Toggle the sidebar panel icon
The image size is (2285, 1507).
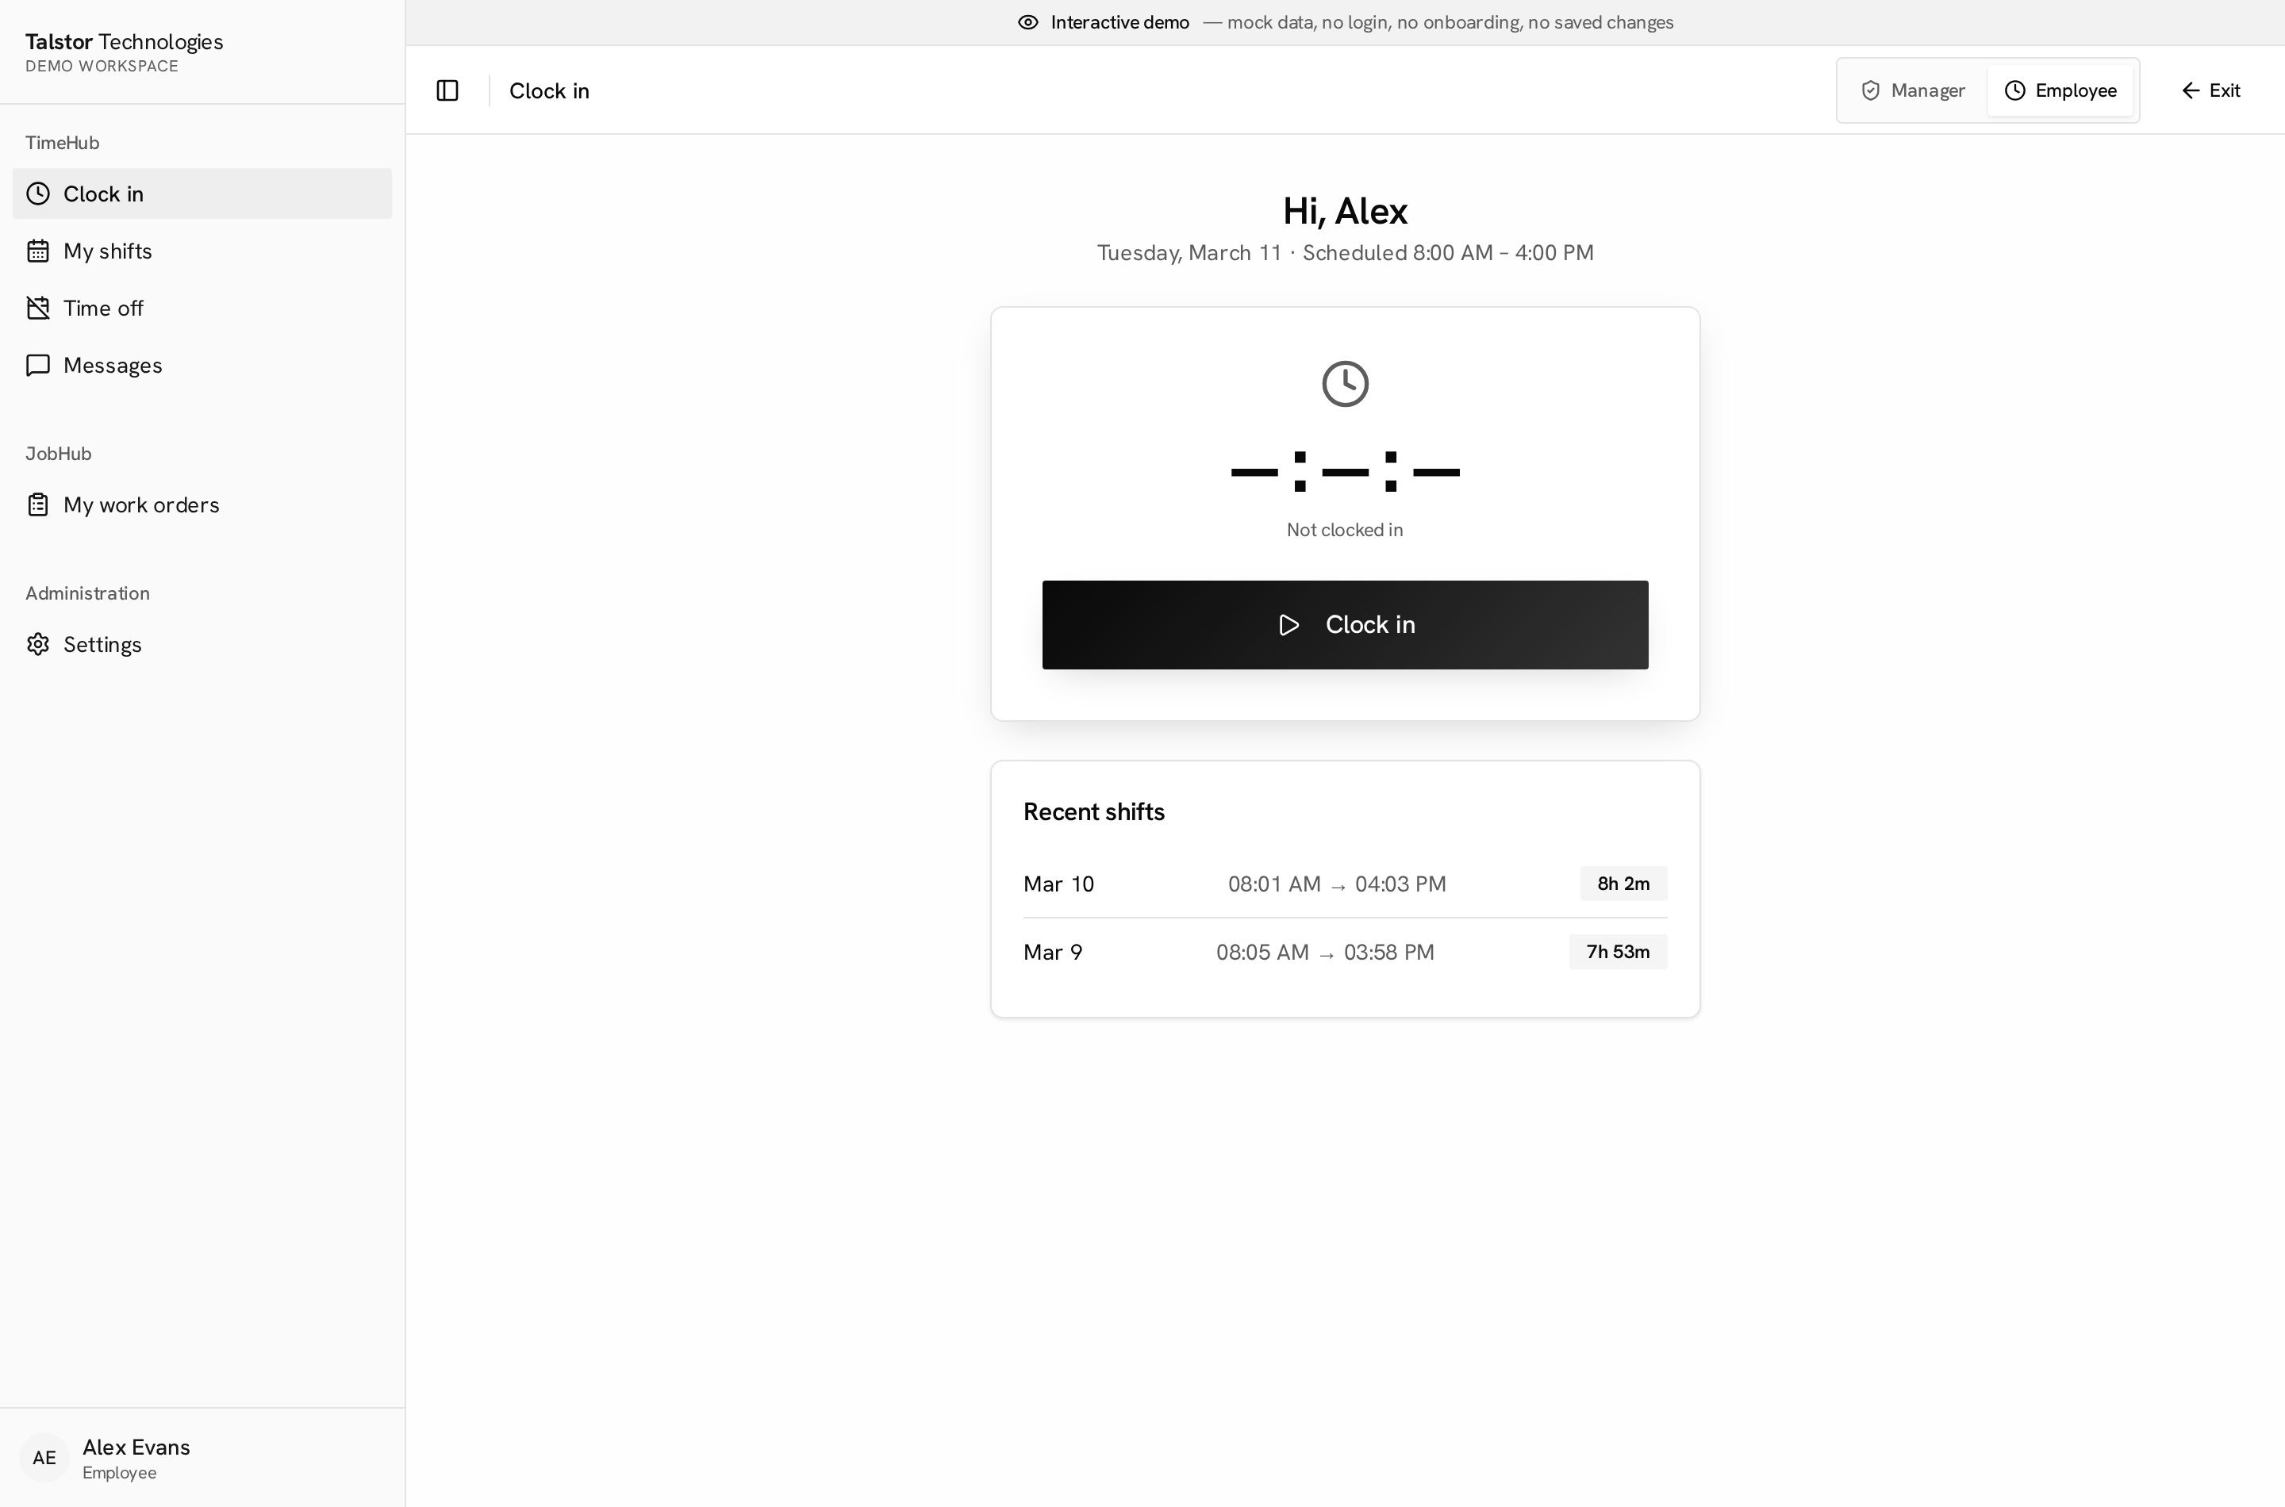click(x=447, y=90)
